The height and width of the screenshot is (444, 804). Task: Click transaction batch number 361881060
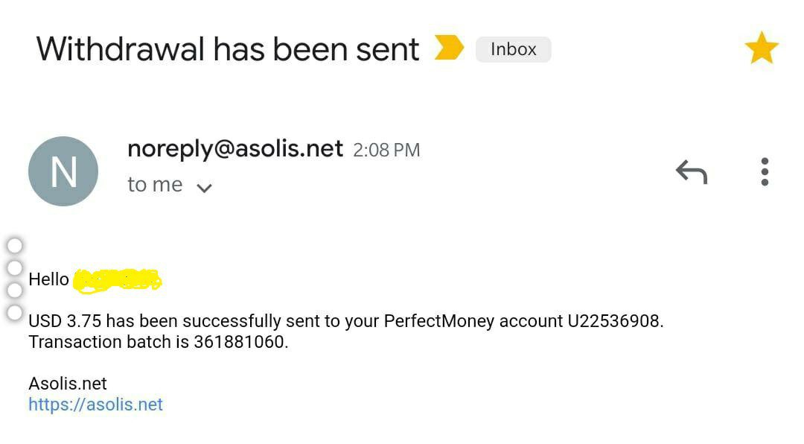239,342
